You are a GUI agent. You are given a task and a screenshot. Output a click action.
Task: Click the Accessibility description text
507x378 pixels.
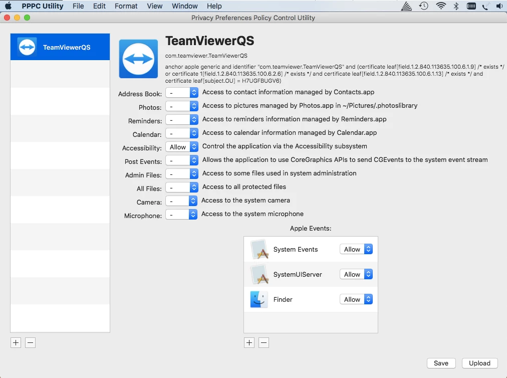[285, 146]
